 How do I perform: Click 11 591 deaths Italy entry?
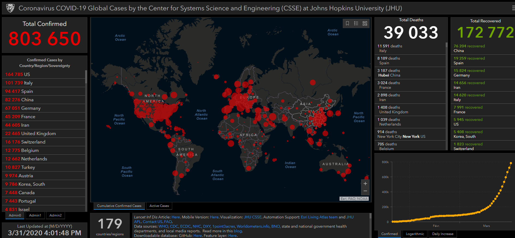410,48
